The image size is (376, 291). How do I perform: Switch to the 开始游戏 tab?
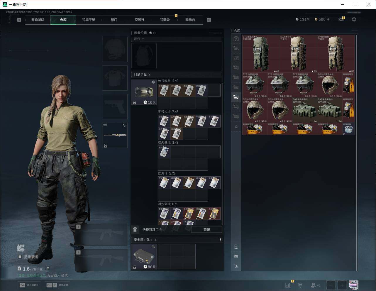[x=38, y=20]
